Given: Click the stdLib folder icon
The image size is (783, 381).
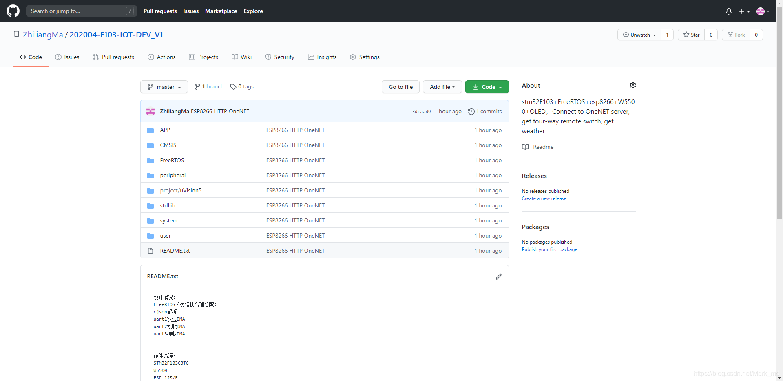Looking at the screenshot, I should (150, 206).
